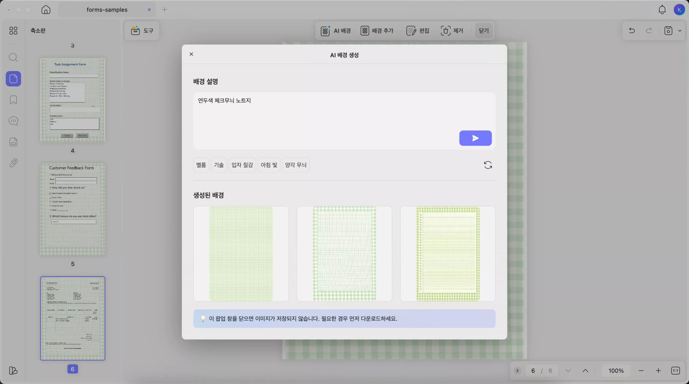Select the middle generated background thumbnail
This screenshot has height=384, width=689.
pyautogui.click(x=344, y=253)
